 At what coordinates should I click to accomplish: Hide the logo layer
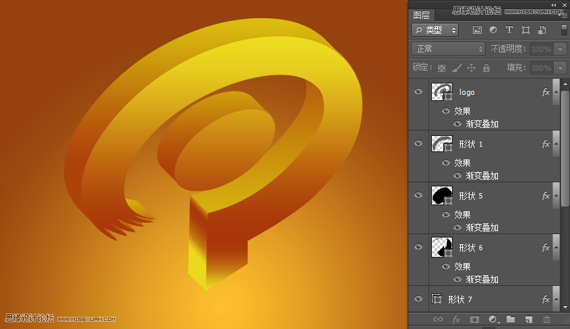tap(418, 92)
